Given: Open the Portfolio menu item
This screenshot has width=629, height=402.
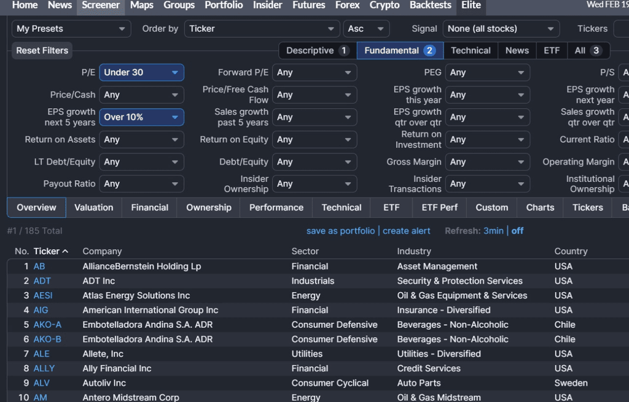Looking at the screenshot, I should pyautogui.click(x=224, y=5).
